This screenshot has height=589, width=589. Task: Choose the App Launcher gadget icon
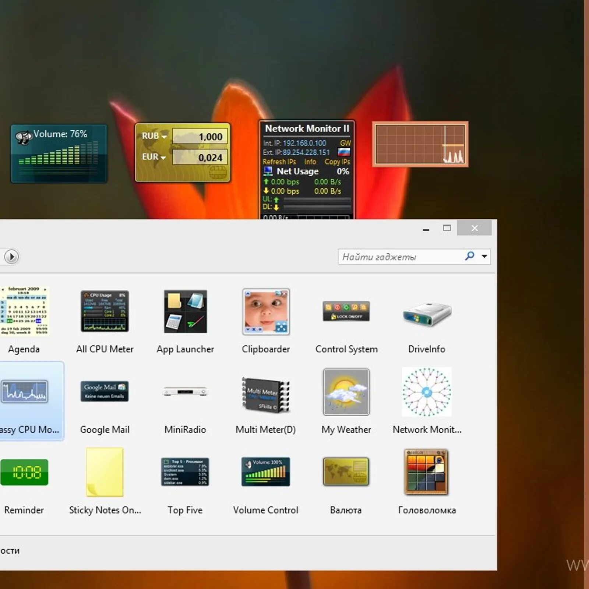pos(186,311)
